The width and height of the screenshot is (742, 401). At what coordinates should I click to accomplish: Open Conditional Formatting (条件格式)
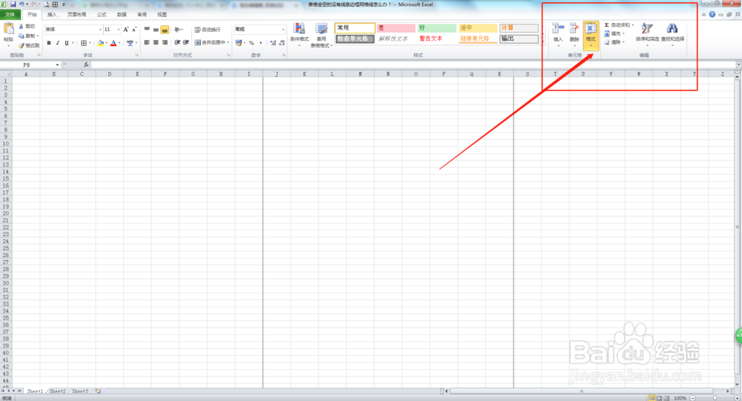point(299,34)
